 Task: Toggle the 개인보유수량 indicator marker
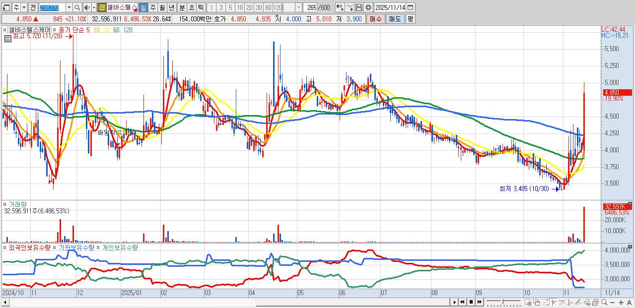98,247
